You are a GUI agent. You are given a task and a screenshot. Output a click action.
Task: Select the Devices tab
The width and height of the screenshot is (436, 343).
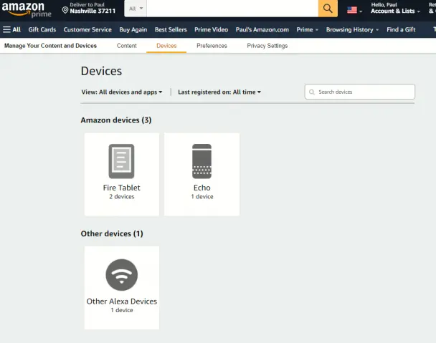[x=166, y=46]
